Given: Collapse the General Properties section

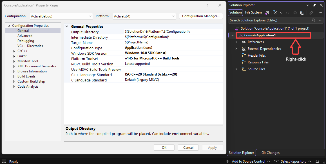Looking at the screenshot, I should 67,26.
